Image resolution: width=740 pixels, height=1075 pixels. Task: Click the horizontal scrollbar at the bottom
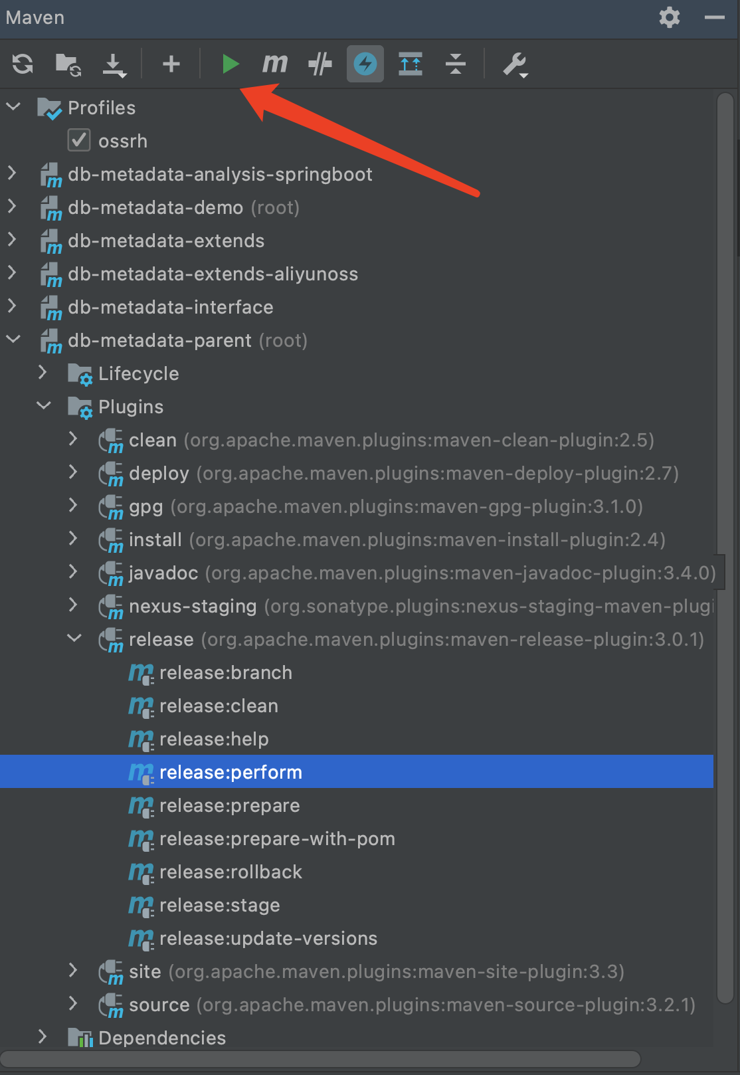pos(321,1059)
